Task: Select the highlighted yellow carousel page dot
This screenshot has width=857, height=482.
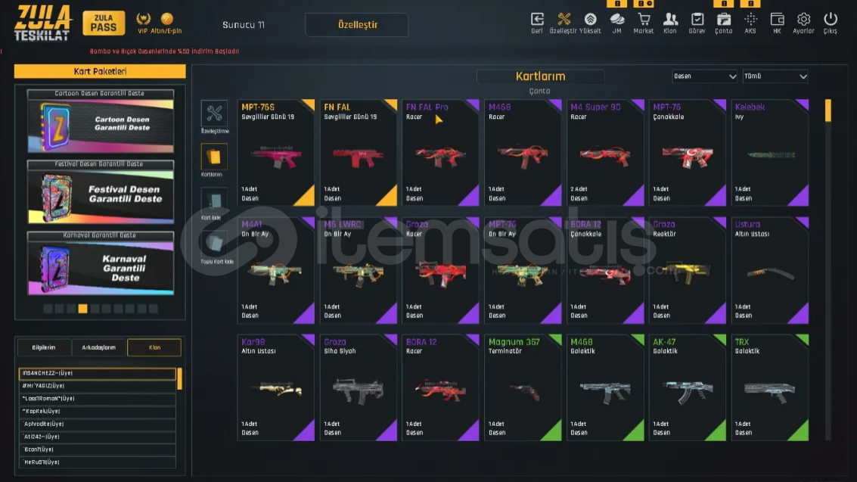Action: (x=82, y=309)
